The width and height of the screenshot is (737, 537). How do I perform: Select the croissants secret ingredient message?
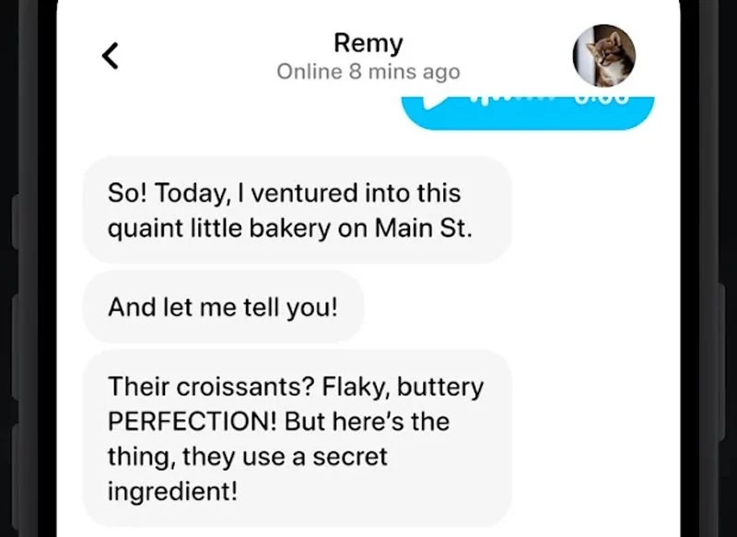[x=297, y=438]
